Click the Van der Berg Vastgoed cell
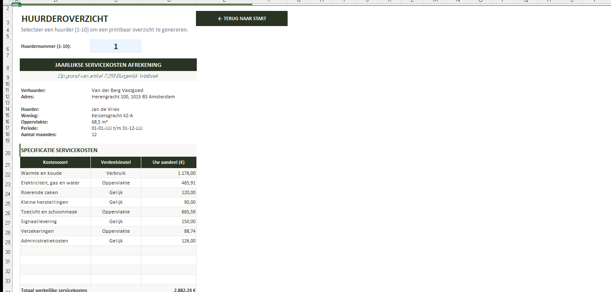611x292 pixels. (x=117, y=90)
